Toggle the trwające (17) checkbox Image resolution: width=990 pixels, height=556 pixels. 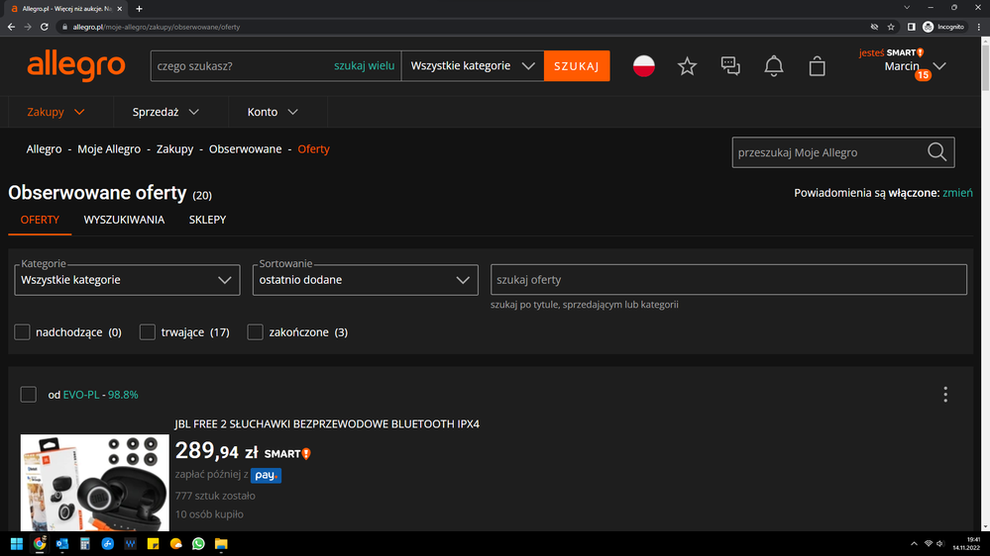[x=147, y=332]
